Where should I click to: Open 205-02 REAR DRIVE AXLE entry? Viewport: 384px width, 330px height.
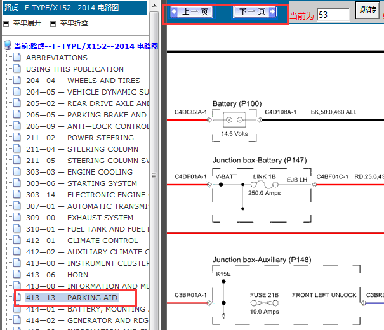[x=87, y=103]
